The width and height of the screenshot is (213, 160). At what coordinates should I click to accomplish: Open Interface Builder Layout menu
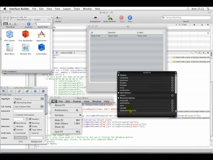(x=67, y=9)
